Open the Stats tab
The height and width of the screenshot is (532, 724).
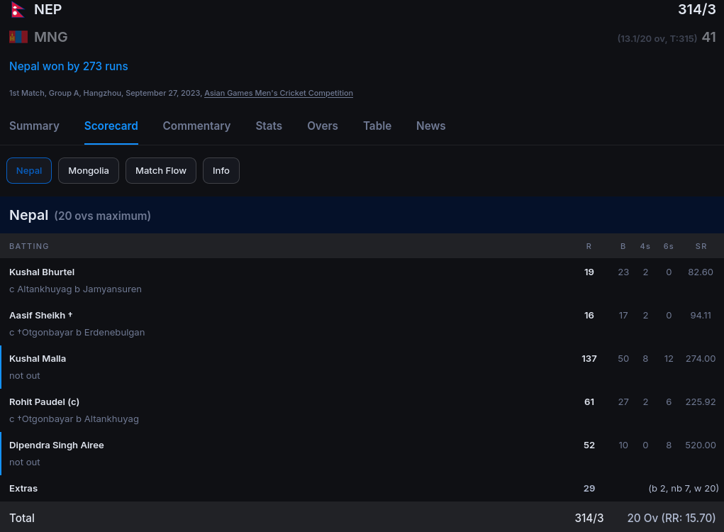point(269,126)
